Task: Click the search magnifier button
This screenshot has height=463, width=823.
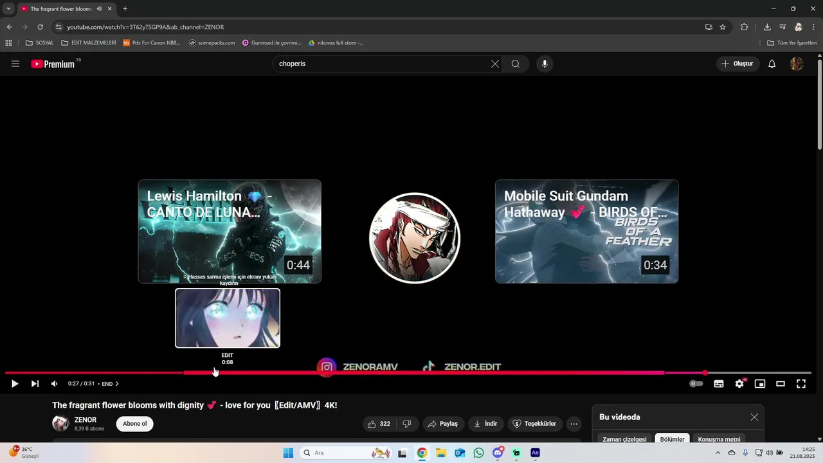Action: coord(516,64)
